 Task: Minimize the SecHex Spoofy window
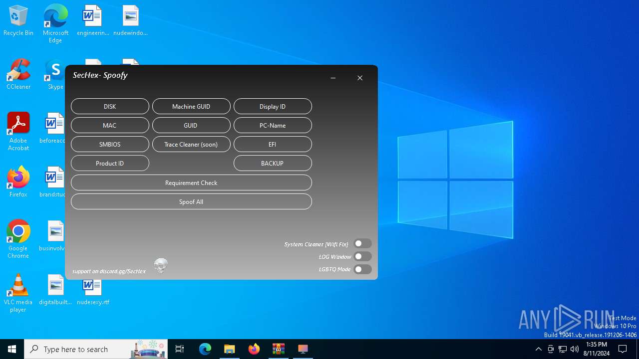click(333, 78)
